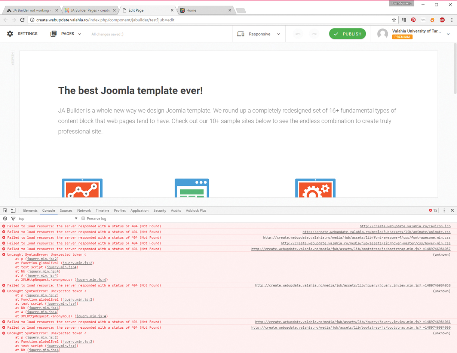
Task: Open the favicon.ico error source link
Action: pos(405,226)
